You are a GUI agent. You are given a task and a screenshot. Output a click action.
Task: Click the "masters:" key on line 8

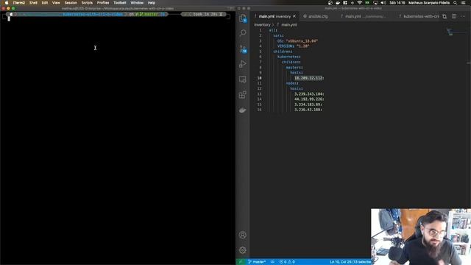(x=294, y=67)
